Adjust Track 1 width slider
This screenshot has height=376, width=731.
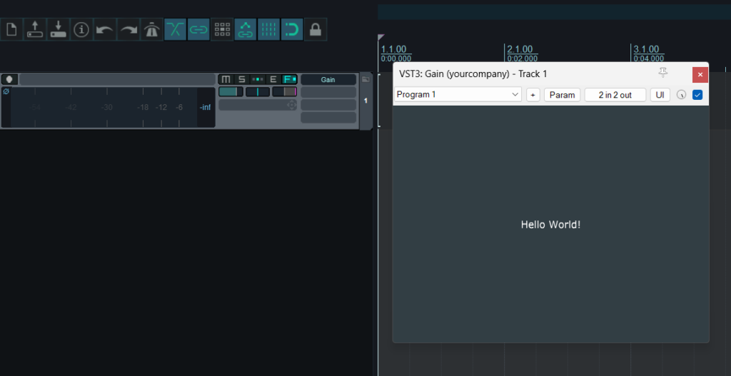tap(284, 92)
